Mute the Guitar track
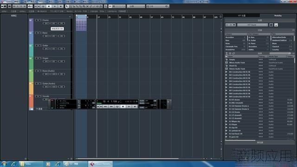 (36, 45)
